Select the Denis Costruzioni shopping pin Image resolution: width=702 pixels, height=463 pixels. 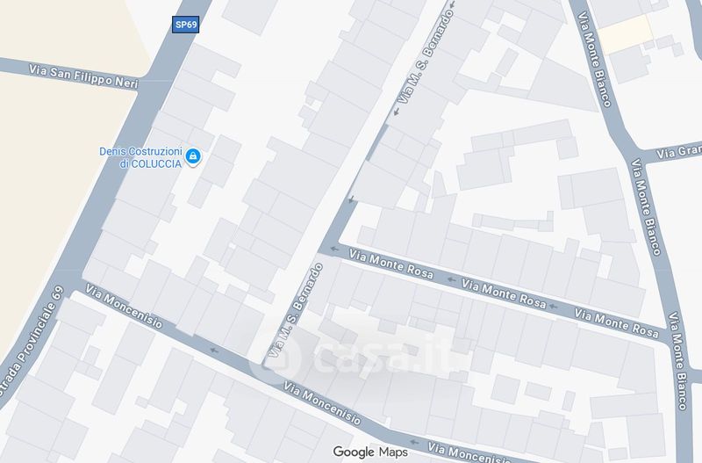coord(193,157)
